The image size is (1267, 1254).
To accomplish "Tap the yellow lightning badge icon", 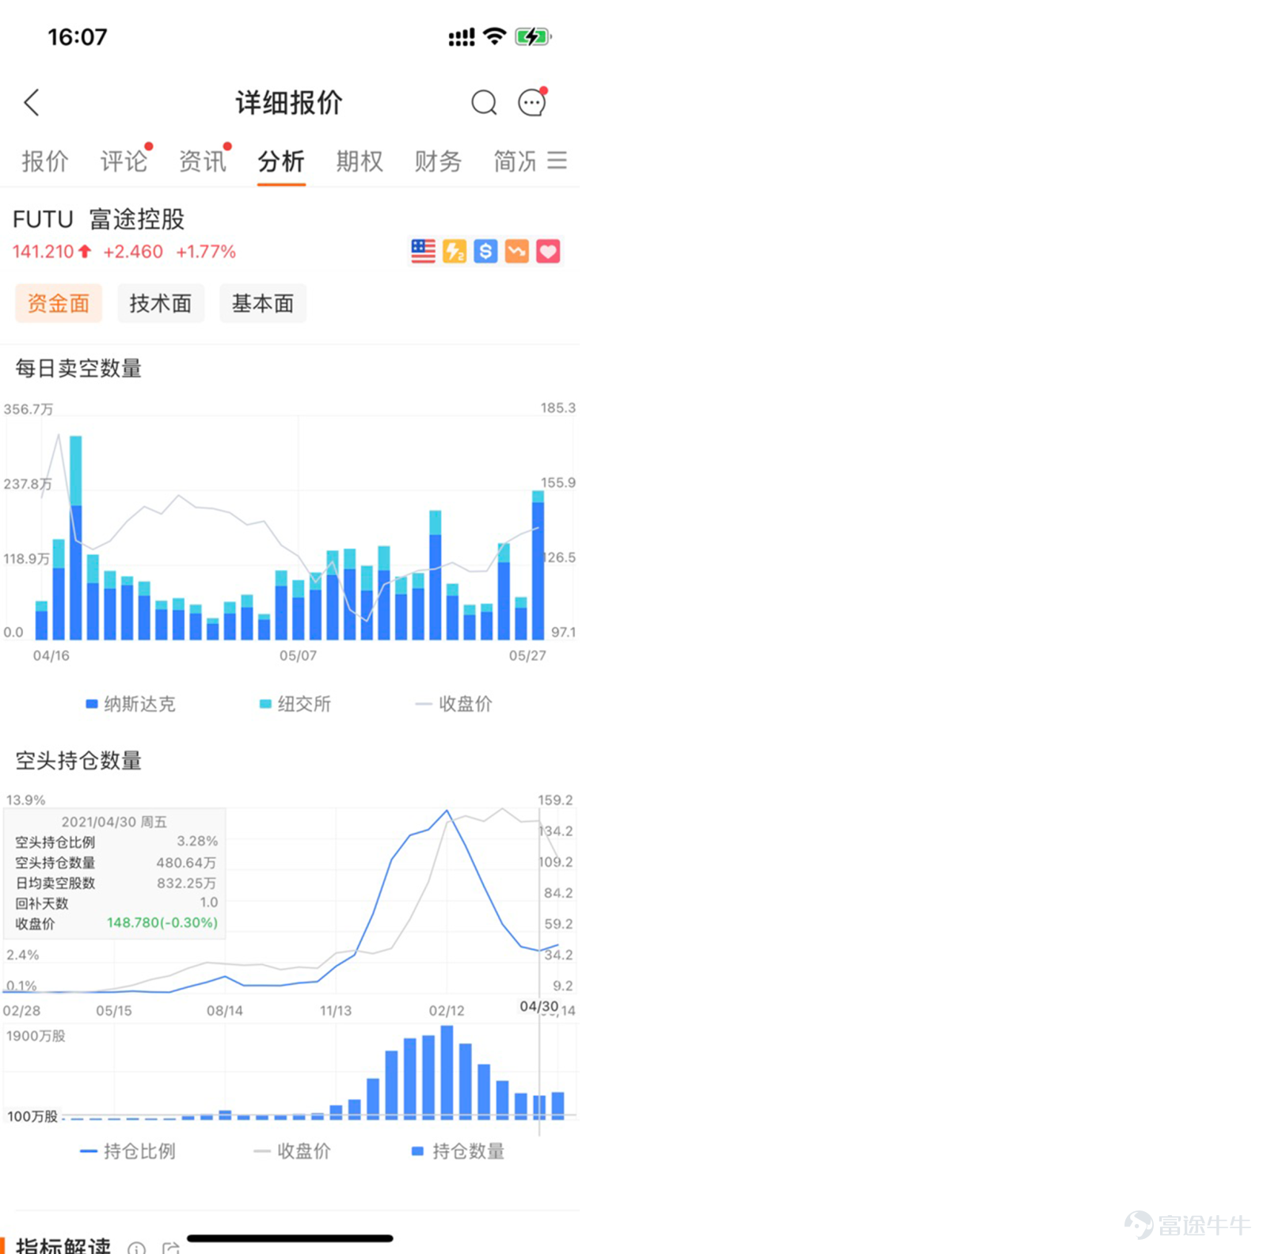I will [455, 251].
